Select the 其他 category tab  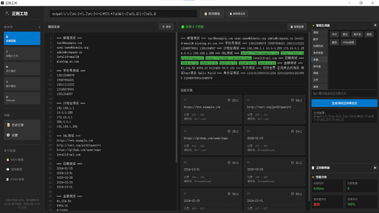click(x=319, y=87)
